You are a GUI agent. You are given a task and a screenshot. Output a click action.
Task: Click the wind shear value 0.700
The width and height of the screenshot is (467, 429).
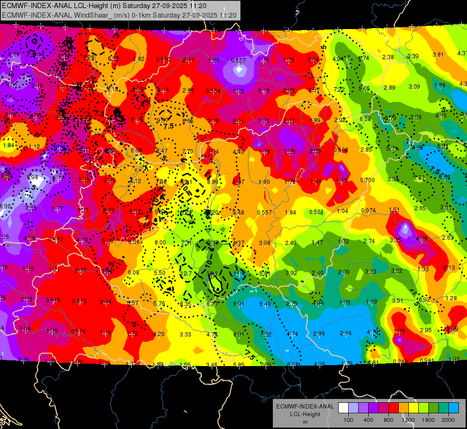[367, 180]
